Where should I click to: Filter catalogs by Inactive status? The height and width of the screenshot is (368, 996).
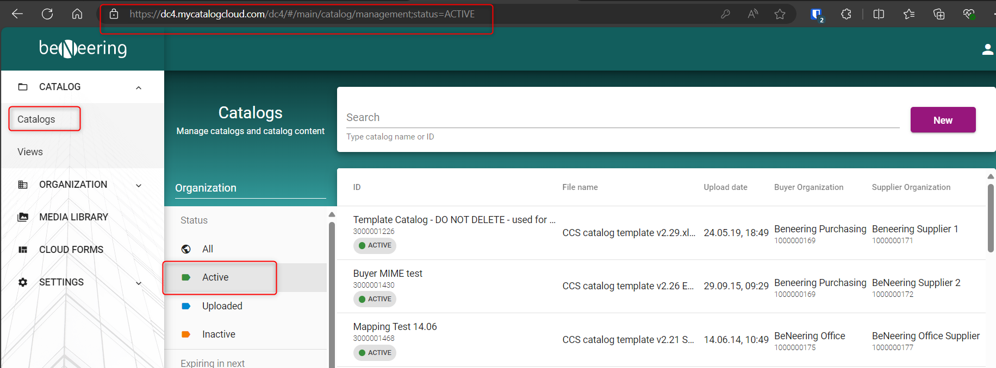point(219,334)
